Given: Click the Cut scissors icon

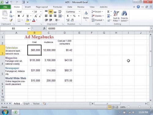Looking at the screenshot, I should (x=11, y=12).
